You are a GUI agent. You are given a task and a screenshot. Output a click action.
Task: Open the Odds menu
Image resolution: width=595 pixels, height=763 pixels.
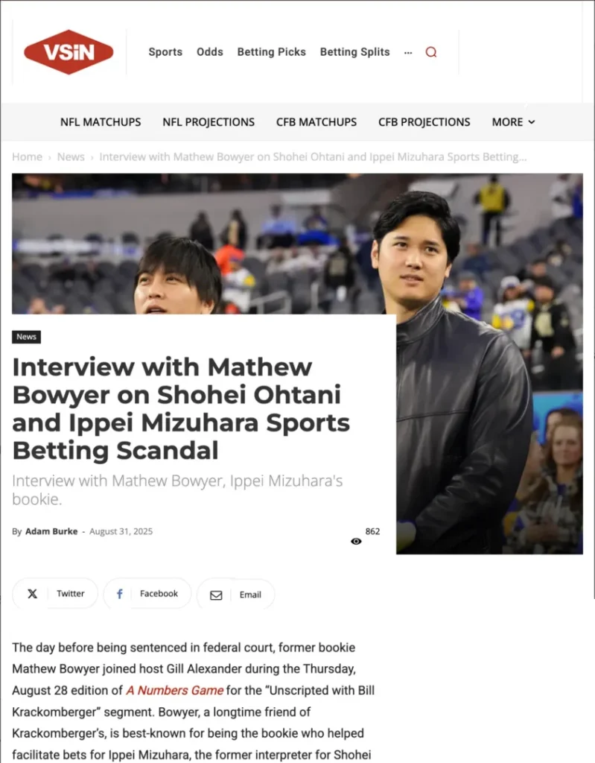210,52
